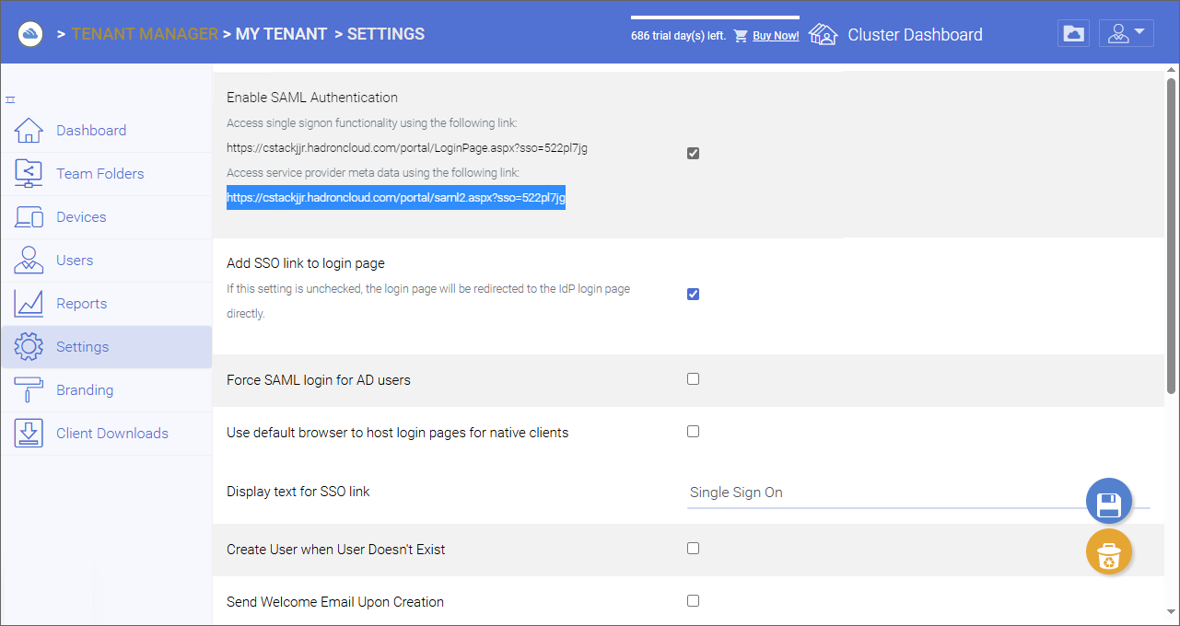The height and width of the screenshot is (626, 1180).
Task: Open Team Folders from shared folder icon
Action: pyautogui.click(x=29, y=174)
